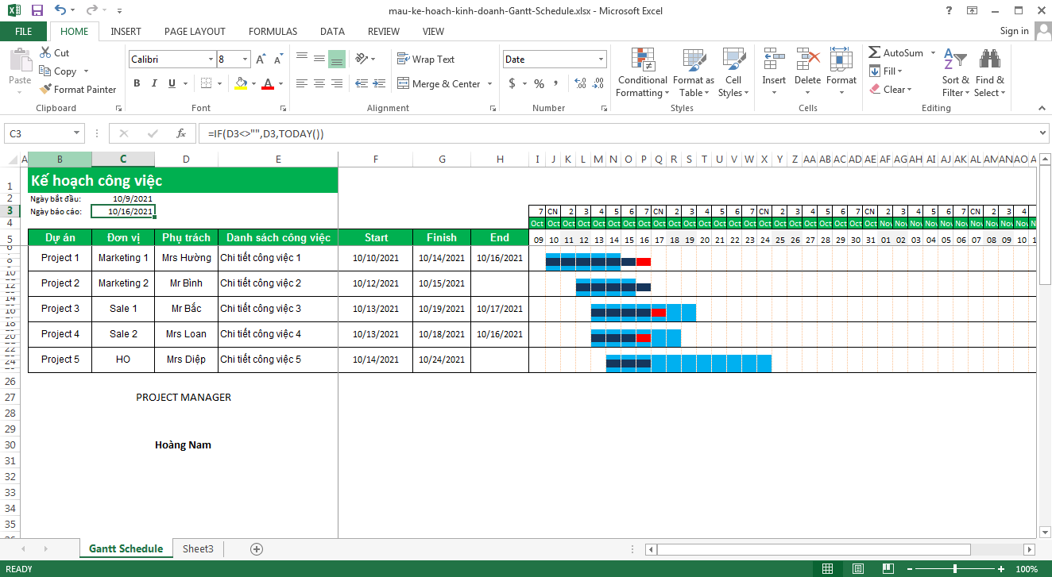Switch to the PAGE LAYOUT tab
This screenshot has height=577, width=1052.
click(195, 32)
